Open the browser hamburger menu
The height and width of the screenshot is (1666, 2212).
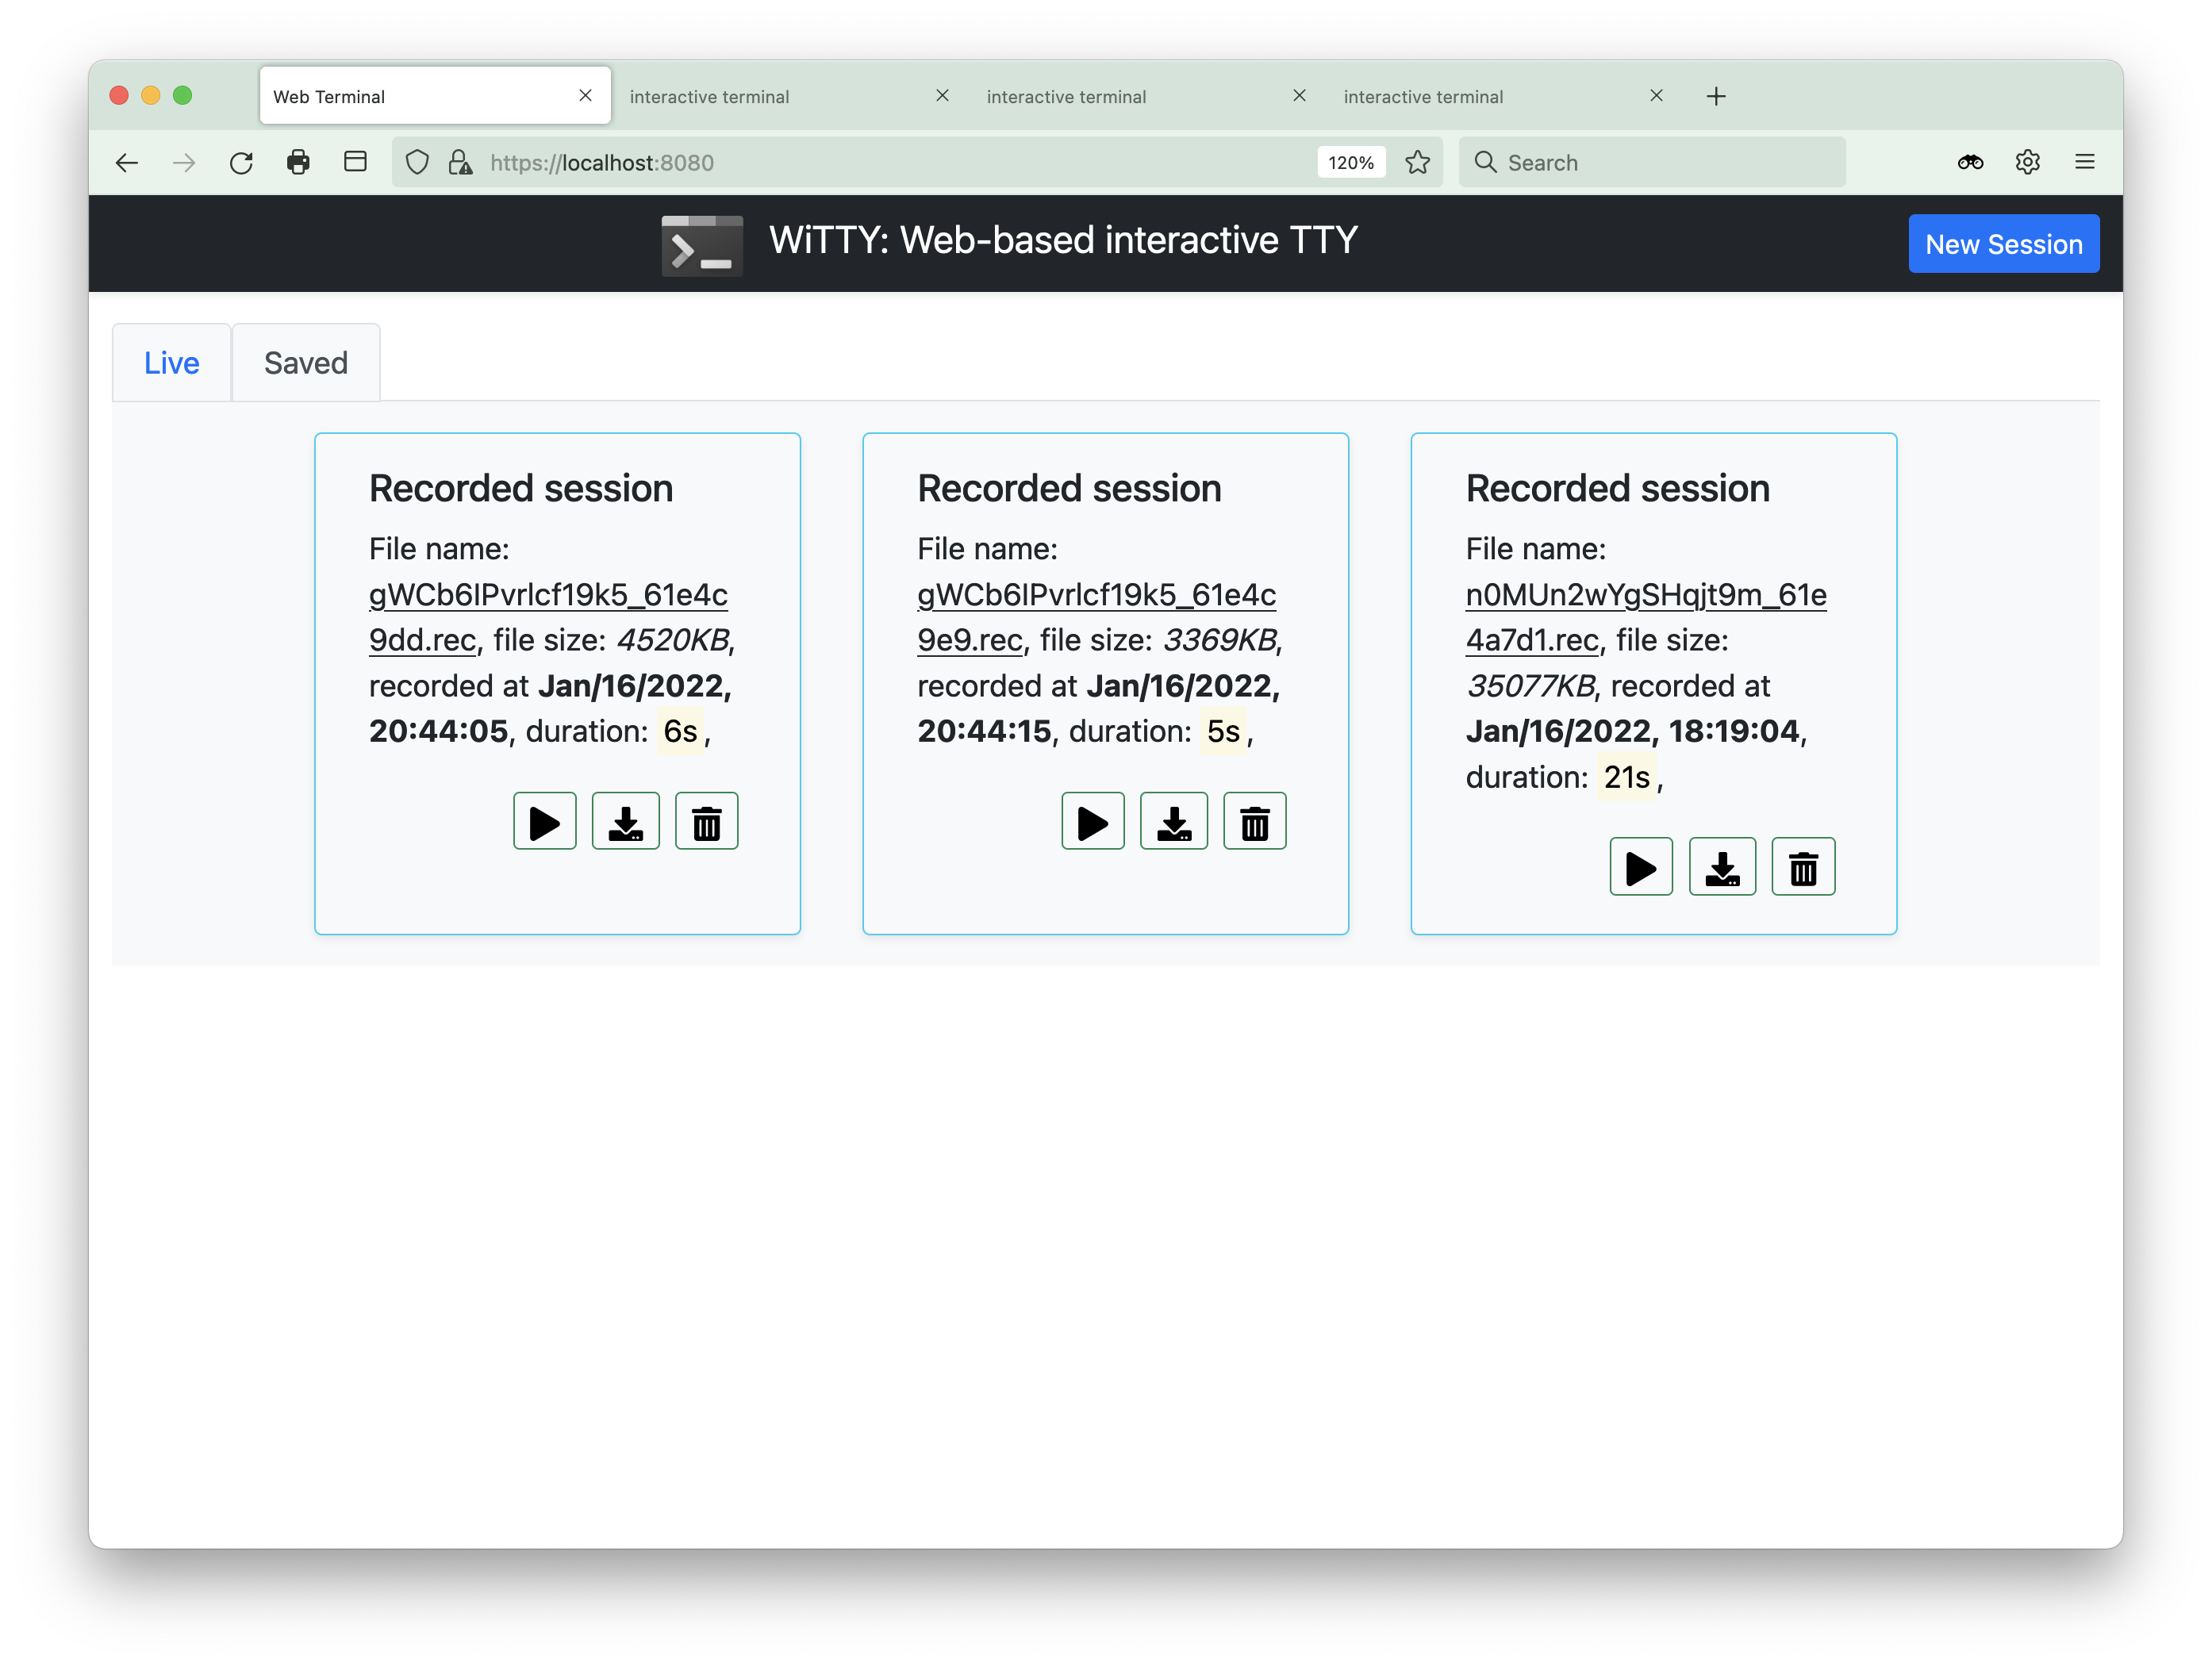coord(2084,163)
